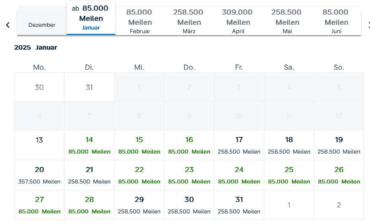Choose January 16 in the calendar
The image size is (370, 224).
coord(189,145)
